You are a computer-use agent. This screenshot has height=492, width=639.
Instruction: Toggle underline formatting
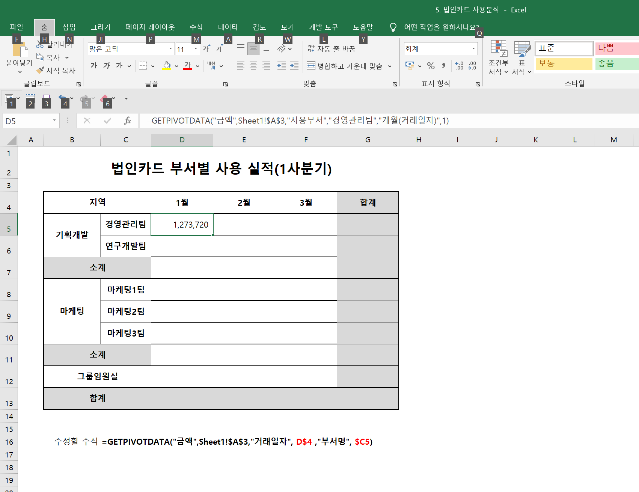pos(119,66)
